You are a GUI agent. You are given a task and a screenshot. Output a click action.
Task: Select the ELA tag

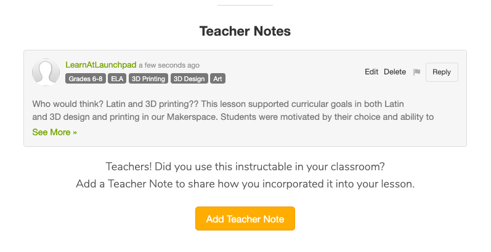(x=116, y=79)
